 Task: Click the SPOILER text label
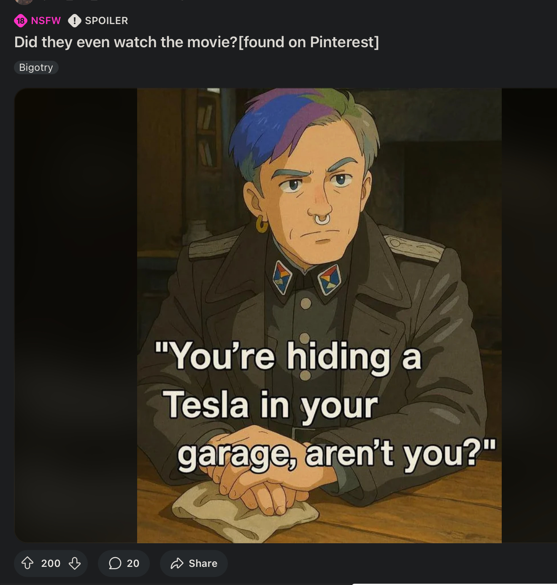click(106, 21)
